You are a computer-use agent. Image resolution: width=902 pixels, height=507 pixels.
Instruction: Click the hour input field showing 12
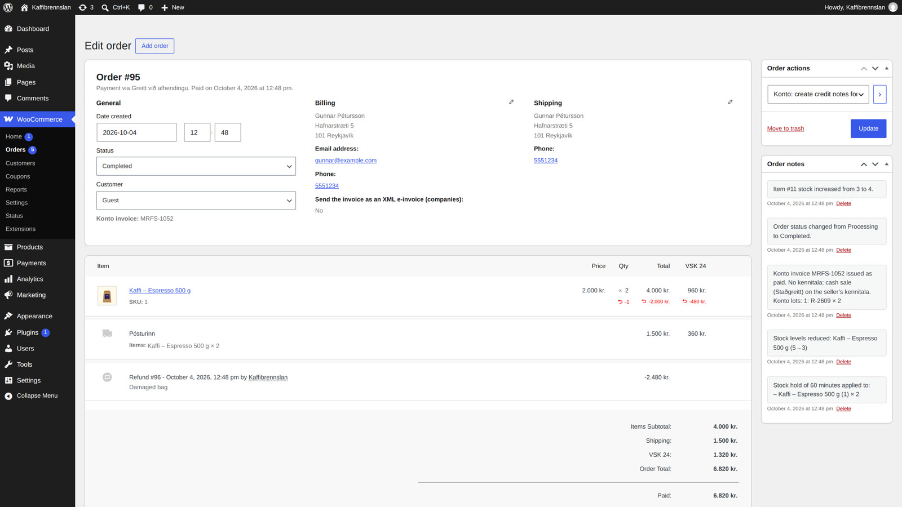pyautogui.click(x=197, y=132)
